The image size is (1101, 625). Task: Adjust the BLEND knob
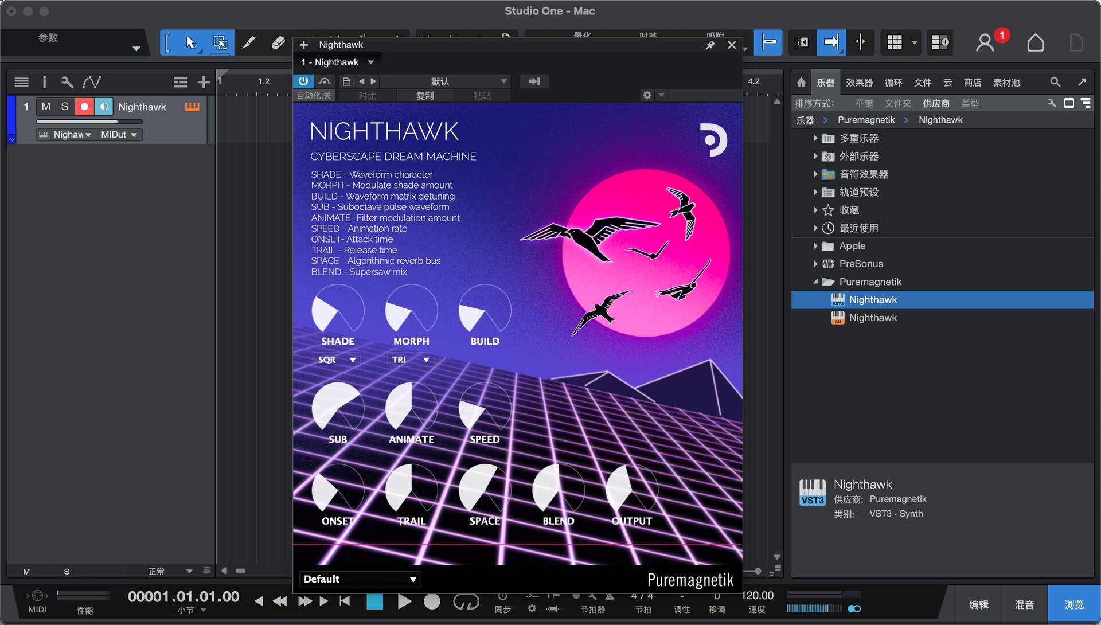pyautogui.click(x=558, y=490)
